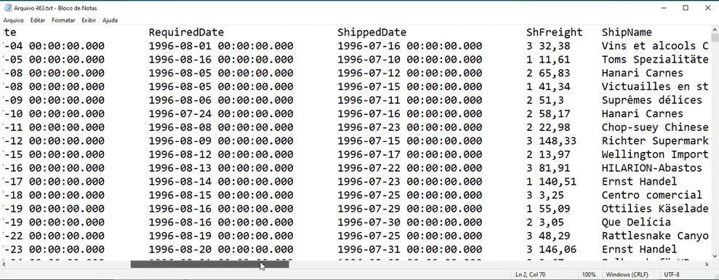The width and height of the screenshot is (719, 280).
Task: Click the Notepad file icon in title bar
Action: click(8, 8)
